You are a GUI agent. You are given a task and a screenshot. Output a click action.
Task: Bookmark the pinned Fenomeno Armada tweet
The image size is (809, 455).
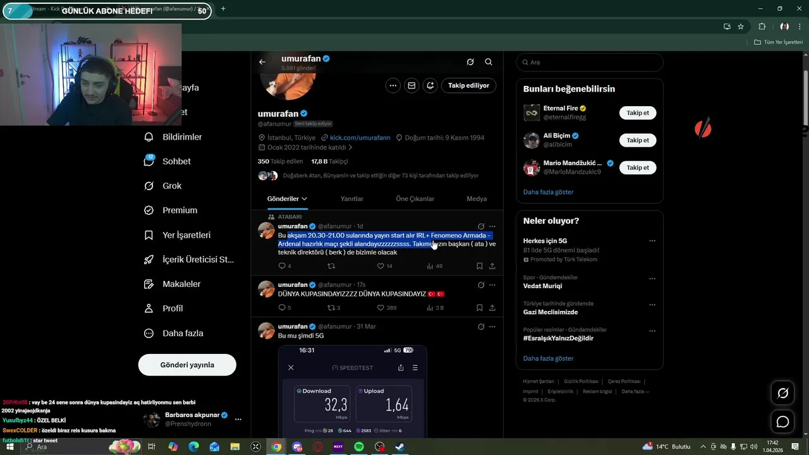(480, 266)
